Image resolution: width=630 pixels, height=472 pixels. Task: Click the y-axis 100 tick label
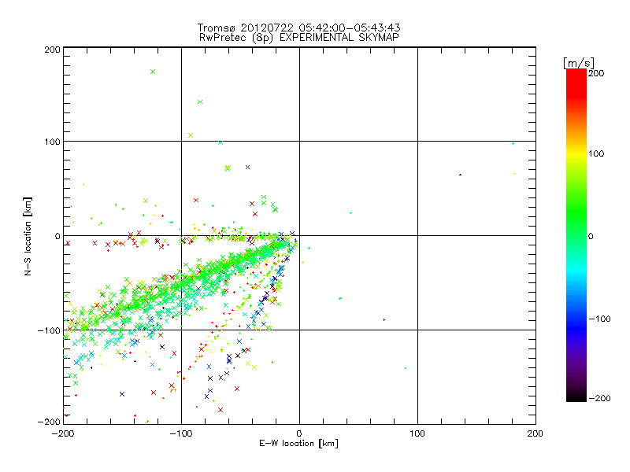click(51, 142)
